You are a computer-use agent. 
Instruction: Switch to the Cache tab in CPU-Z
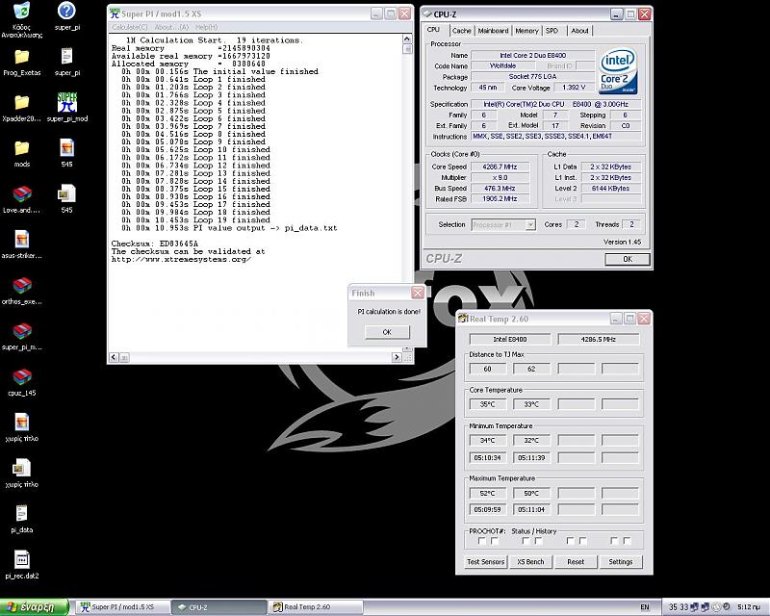[462, 31]
